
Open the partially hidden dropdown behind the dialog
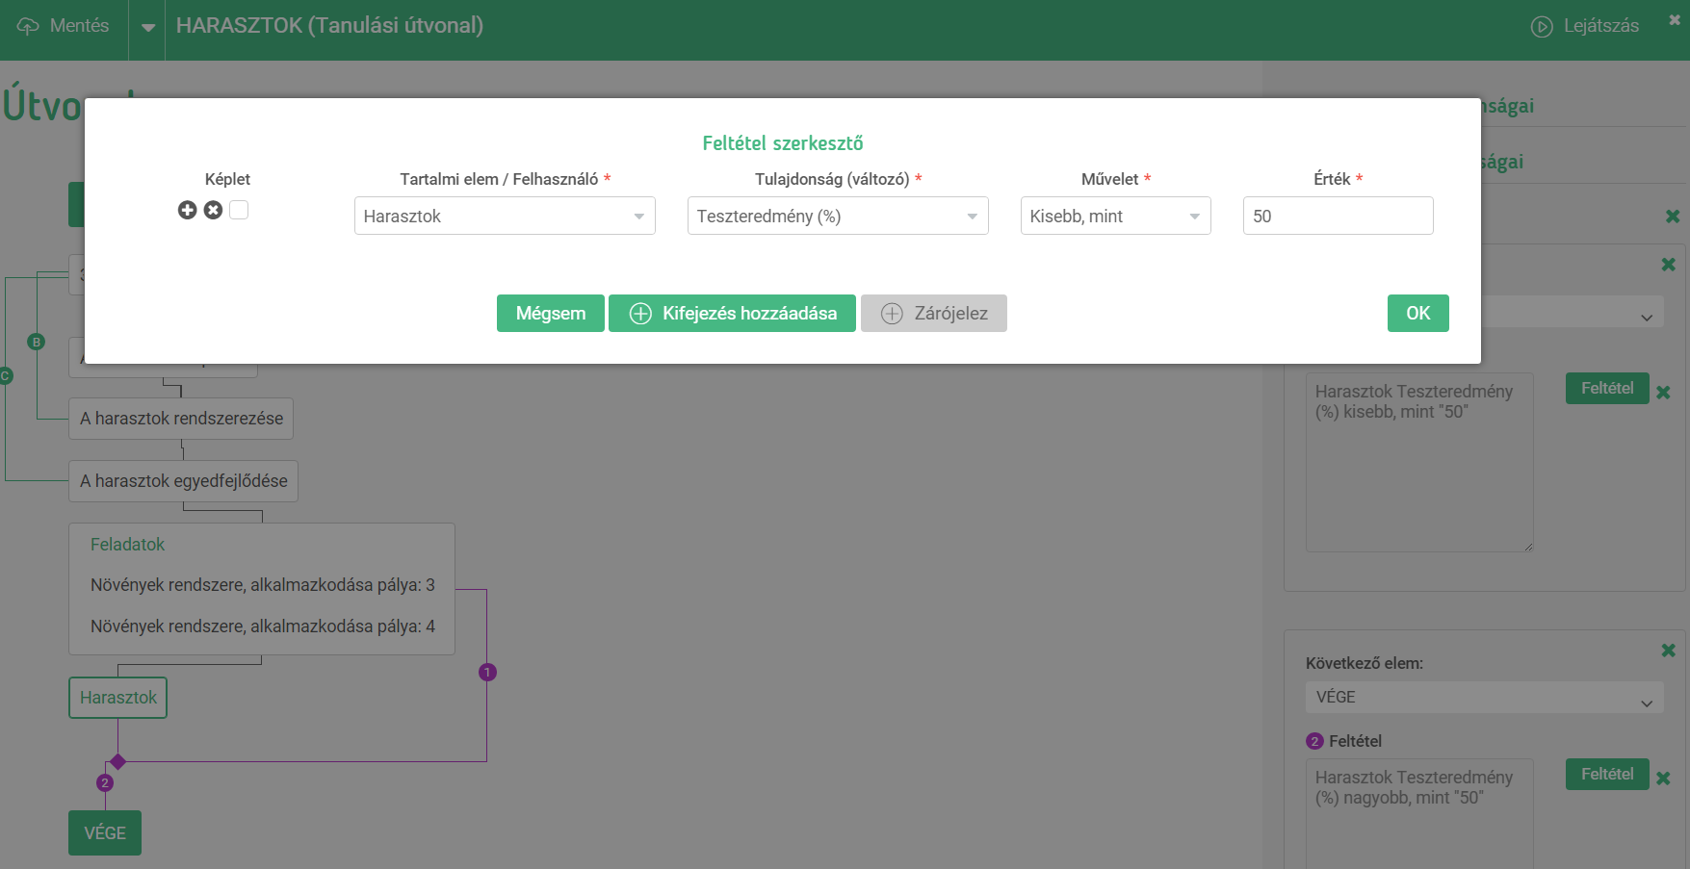(x=1572, y=312)
